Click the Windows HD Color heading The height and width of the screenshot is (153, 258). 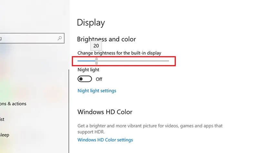(105, 112)
